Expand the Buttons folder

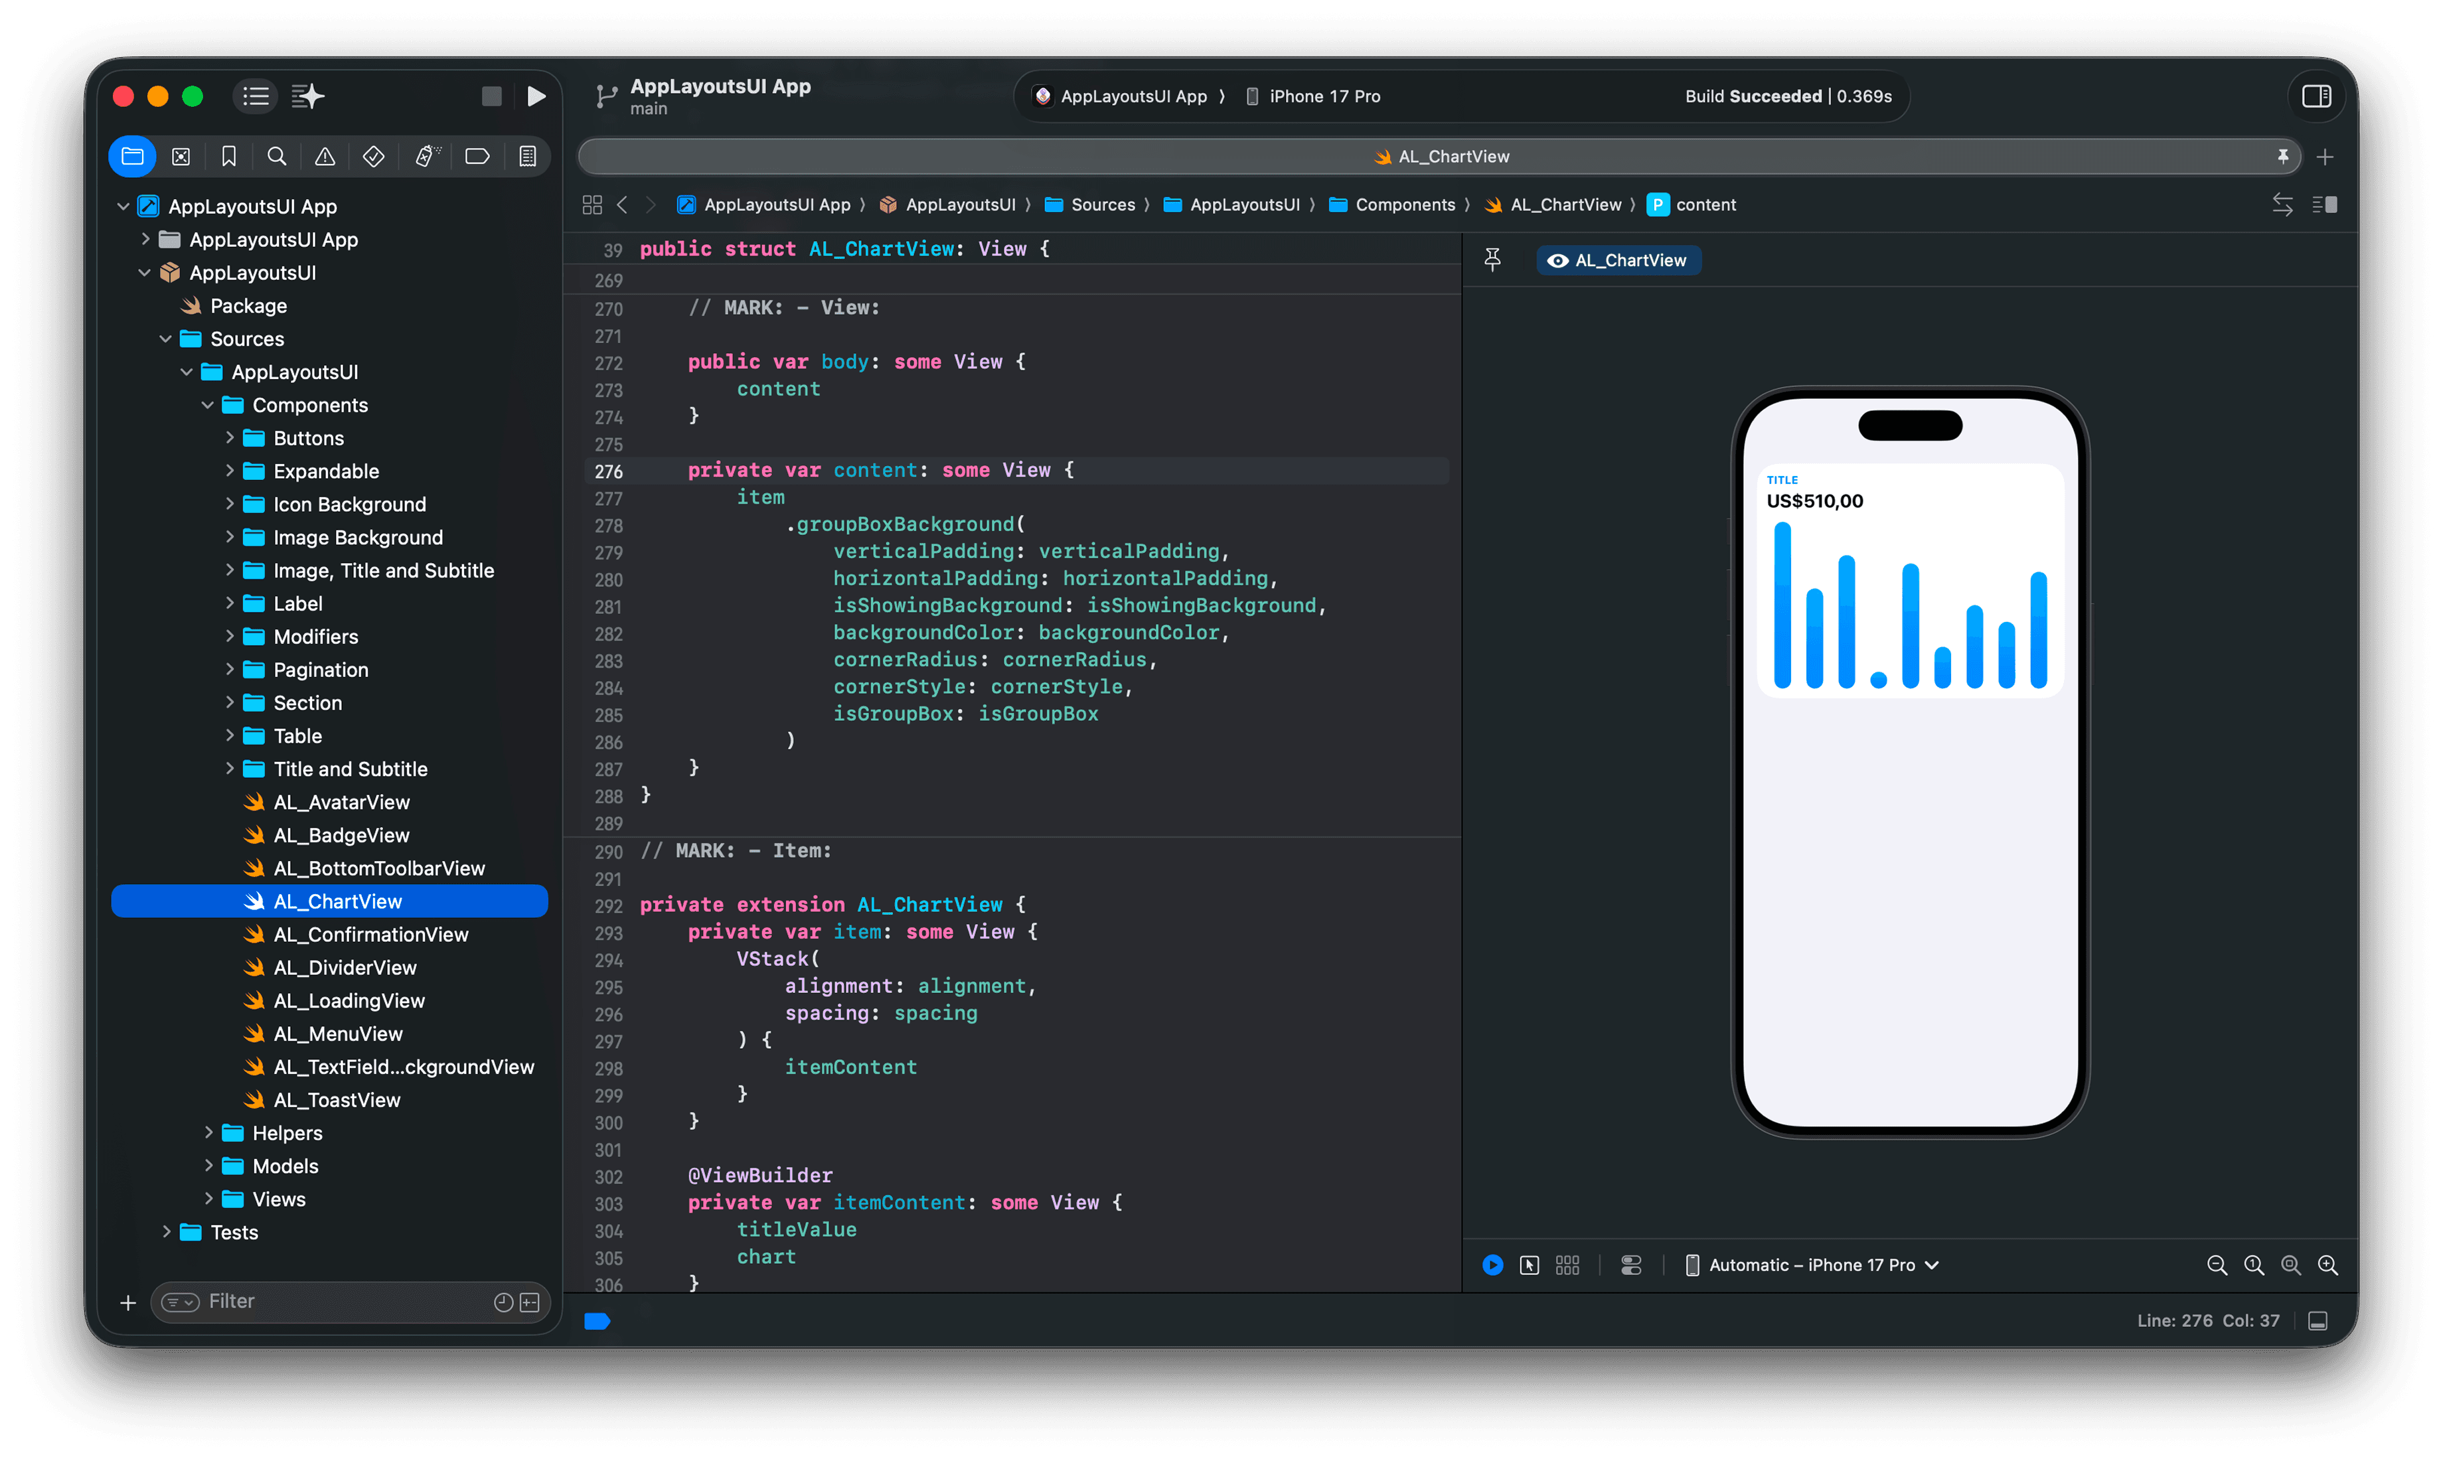pyautogui.click(x=229, y=437)
